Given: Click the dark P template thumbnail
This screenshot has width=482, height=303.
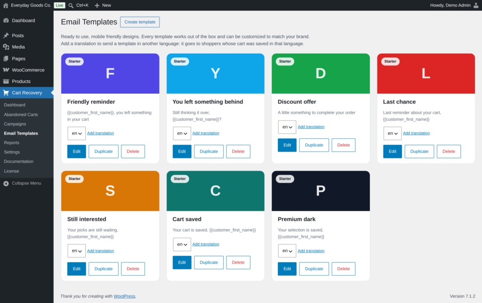Looking at the screenshot, I should (321, 191).
